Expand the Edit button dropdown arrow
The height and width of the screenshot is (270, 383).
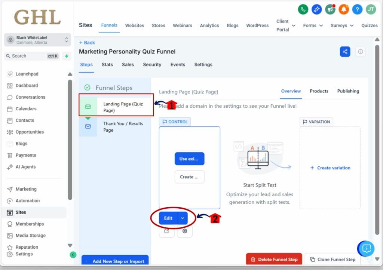pos(183,218)
